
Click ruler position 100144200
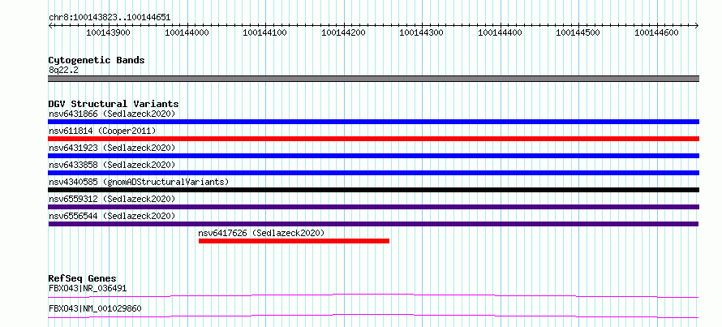point(343,32)
